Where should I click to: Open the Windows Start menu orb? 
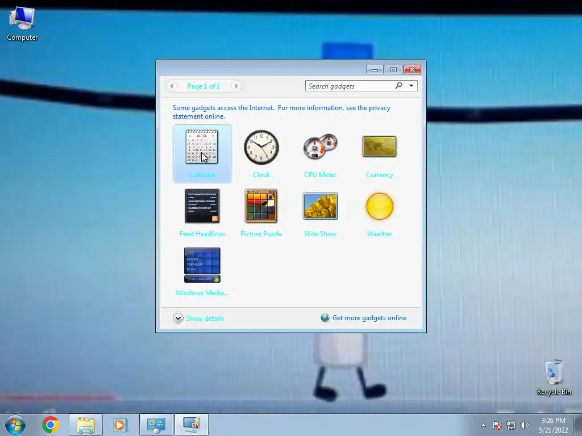coord(15,425)
